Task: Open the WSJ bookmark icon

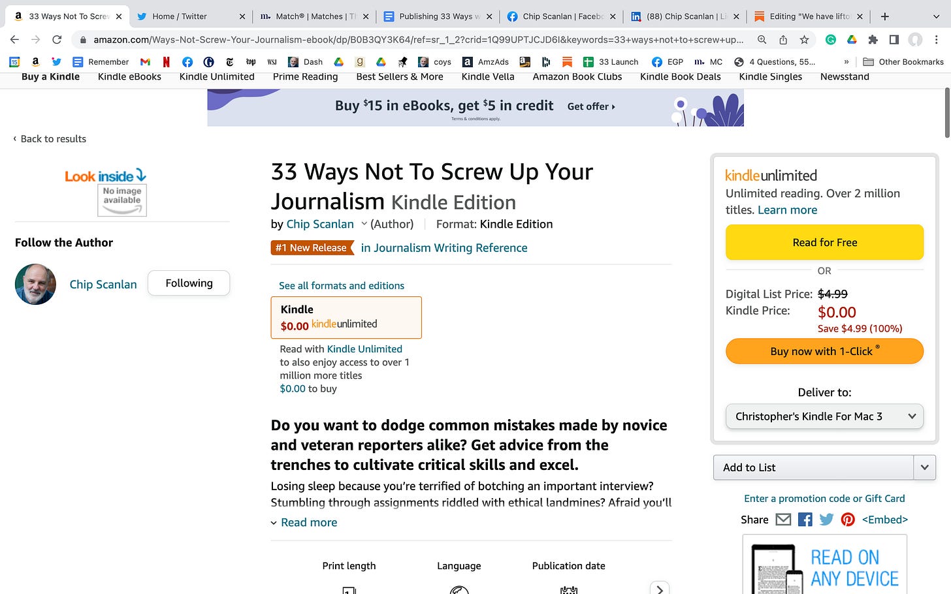Action: (272, 62)
